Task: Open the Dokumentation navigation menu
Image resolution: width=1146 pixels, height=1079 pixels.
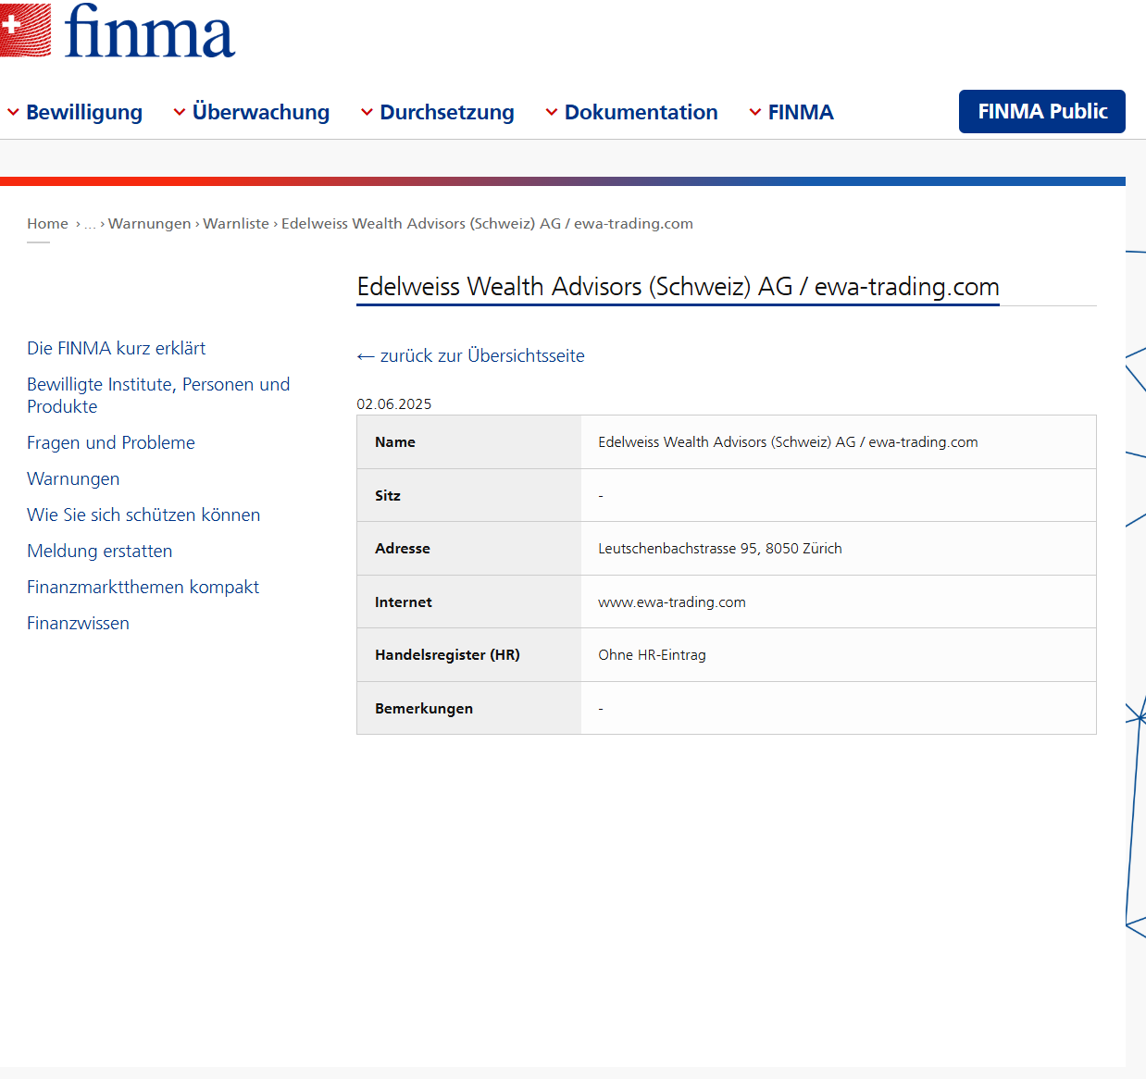Action: (x=642, y=112)
